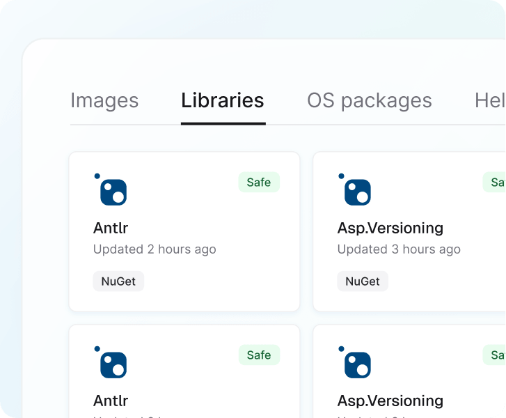Click the NuGet icon on the first Antlr card
The width and height of the screenshot is (506, 418).
(111, 189)
